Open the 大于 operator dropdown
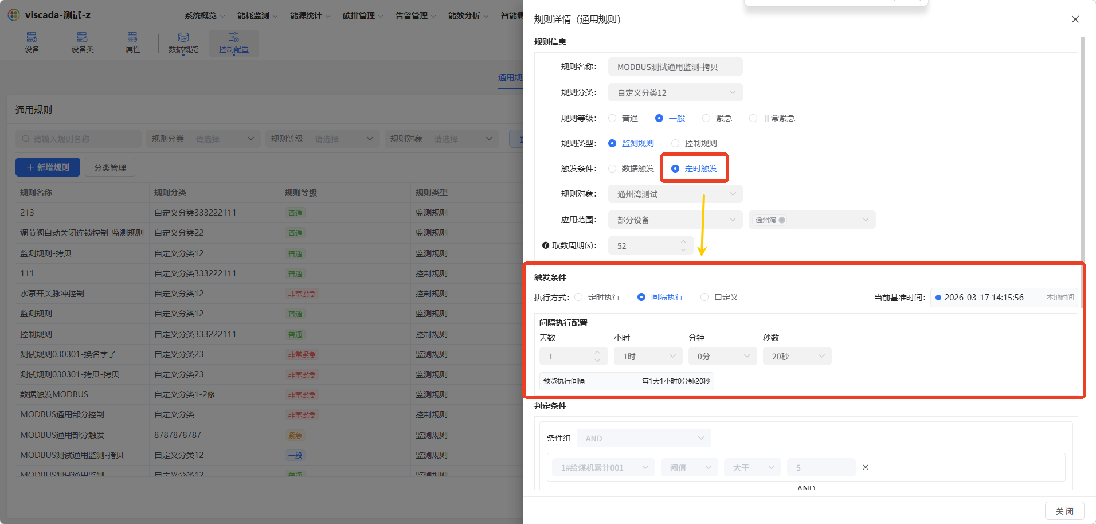This screenshot has width=1096, height=524. (x=752, y=467)
